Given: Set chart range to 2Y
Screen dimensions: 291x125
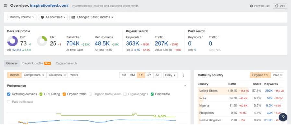Looking at the screenshot, I should (149, 75).
